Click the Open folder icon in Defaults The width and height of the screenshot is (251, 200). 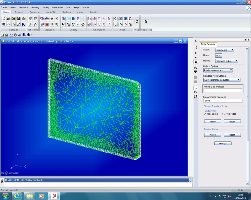(x=8, y=19)
